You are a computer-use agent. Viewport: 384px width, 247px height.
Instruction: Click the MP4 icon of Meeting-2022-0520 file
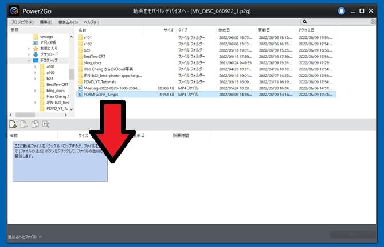point(80,88)
